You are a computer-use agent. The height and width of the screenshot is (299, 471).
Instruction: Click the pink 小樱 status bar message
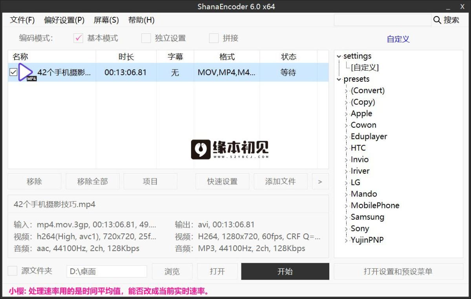(x=109, y=291)
